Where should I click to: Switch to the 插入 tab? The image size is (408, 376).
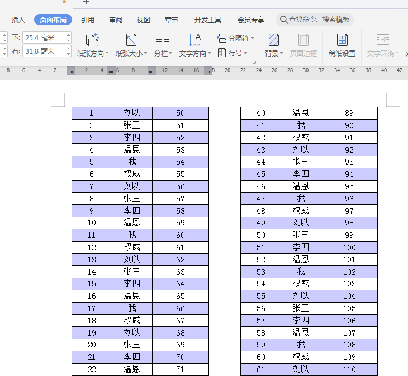(18, 20)
